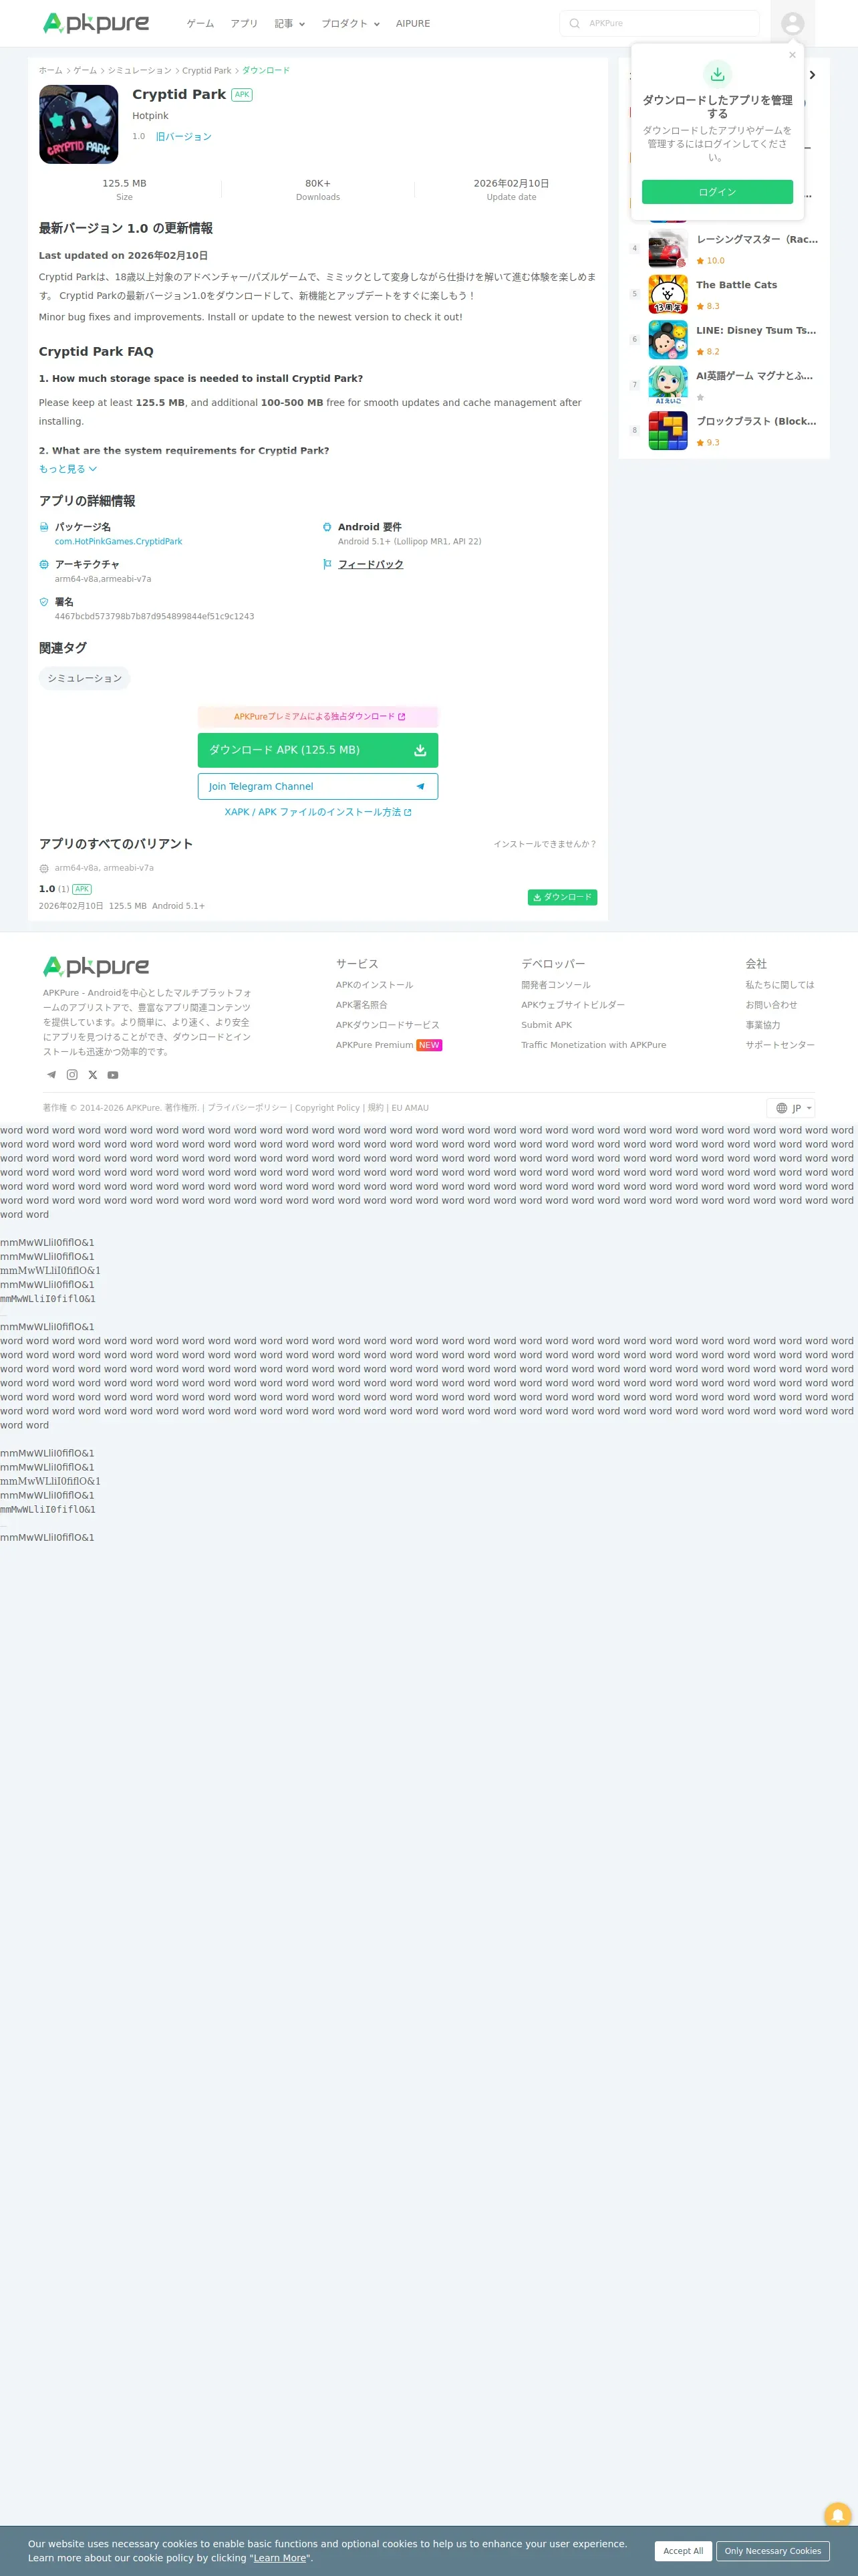
Task: Open the LINE: Disney Tsum Tsum icon
Action: 668,340
